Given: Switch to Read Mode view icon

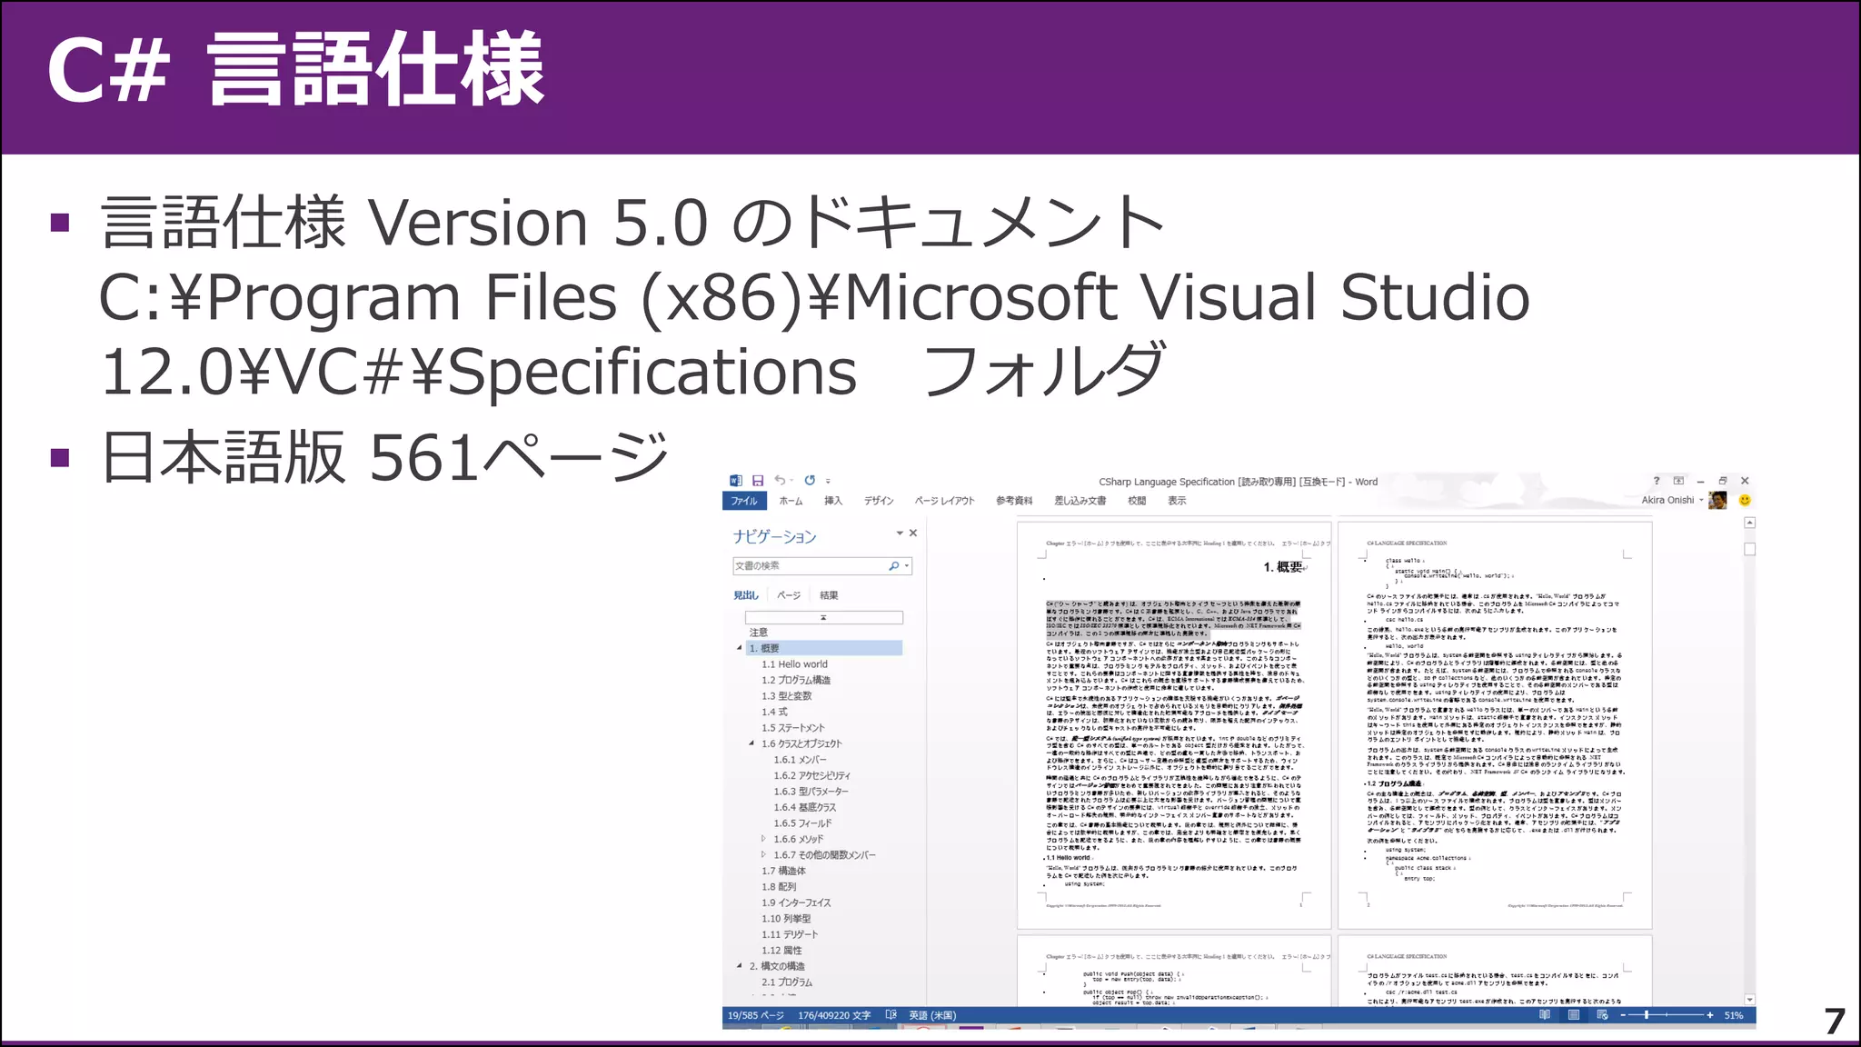Looking at the screenshot, I should (1545, 1015).
